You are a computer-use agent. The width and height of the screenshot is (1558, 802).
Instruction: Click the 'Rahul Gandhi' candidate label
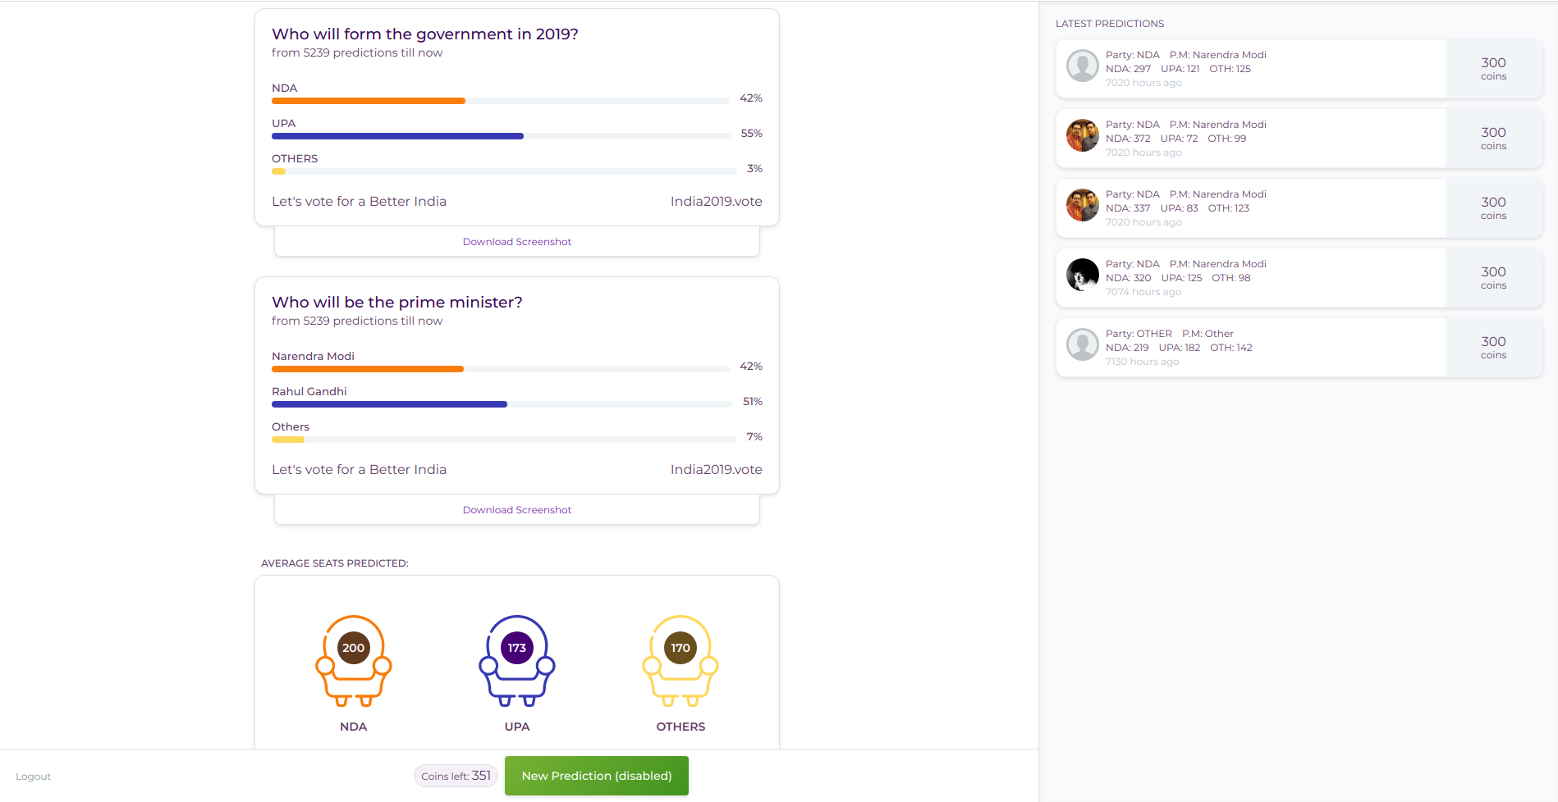point(309,392)
